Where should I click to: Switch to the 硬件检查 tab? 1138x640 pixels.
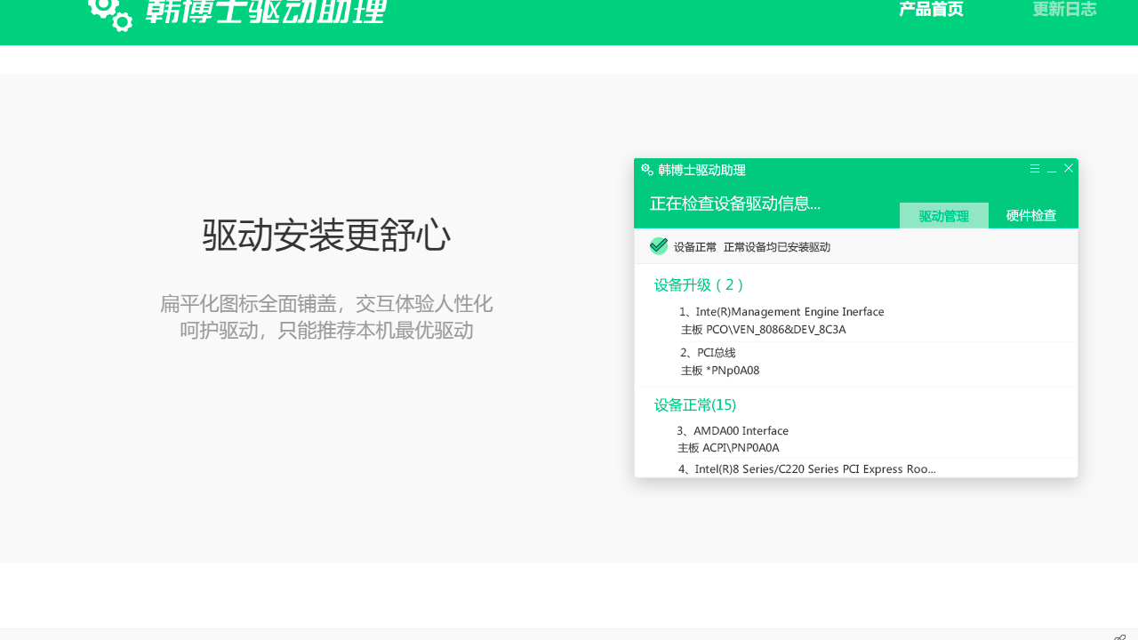coord(1031,215)
